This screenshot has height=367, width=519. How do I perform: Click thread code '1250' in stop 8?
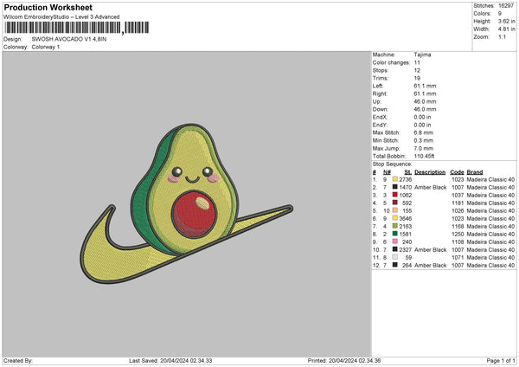click(x=458, y=234)
